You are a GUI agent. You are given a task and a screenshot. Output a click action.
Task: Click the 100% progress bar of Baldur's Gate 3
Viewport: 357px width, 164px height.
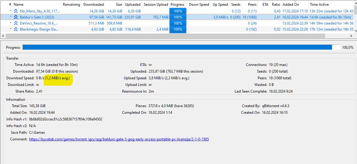click(178, 17)
